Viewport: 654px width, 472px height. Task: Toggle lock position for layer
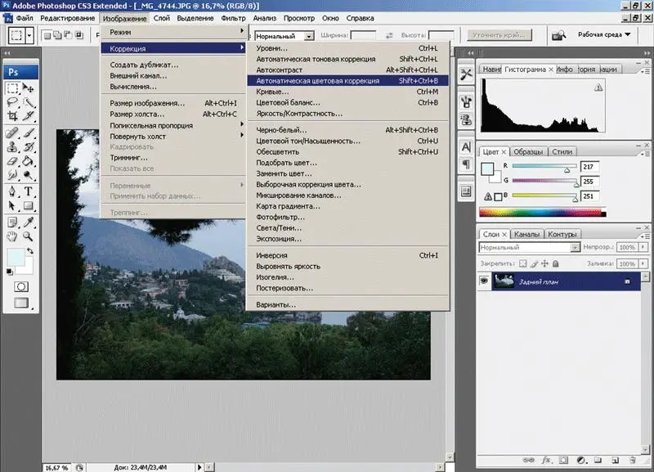pos(544,263)
